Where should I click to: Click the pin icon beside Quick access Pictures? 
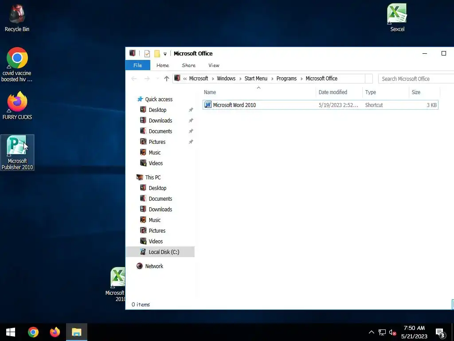pos(191,142)
